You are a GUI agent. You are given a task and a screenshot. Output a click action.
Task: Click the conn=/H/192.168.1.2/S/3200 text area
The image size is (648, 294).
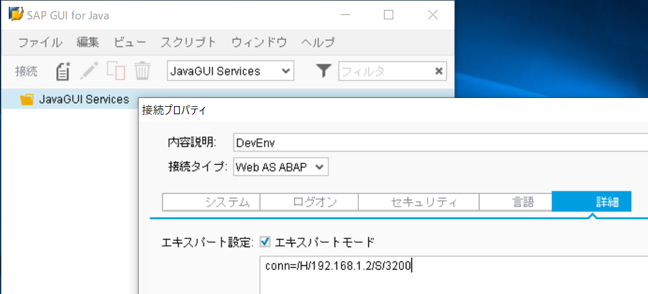454,275
